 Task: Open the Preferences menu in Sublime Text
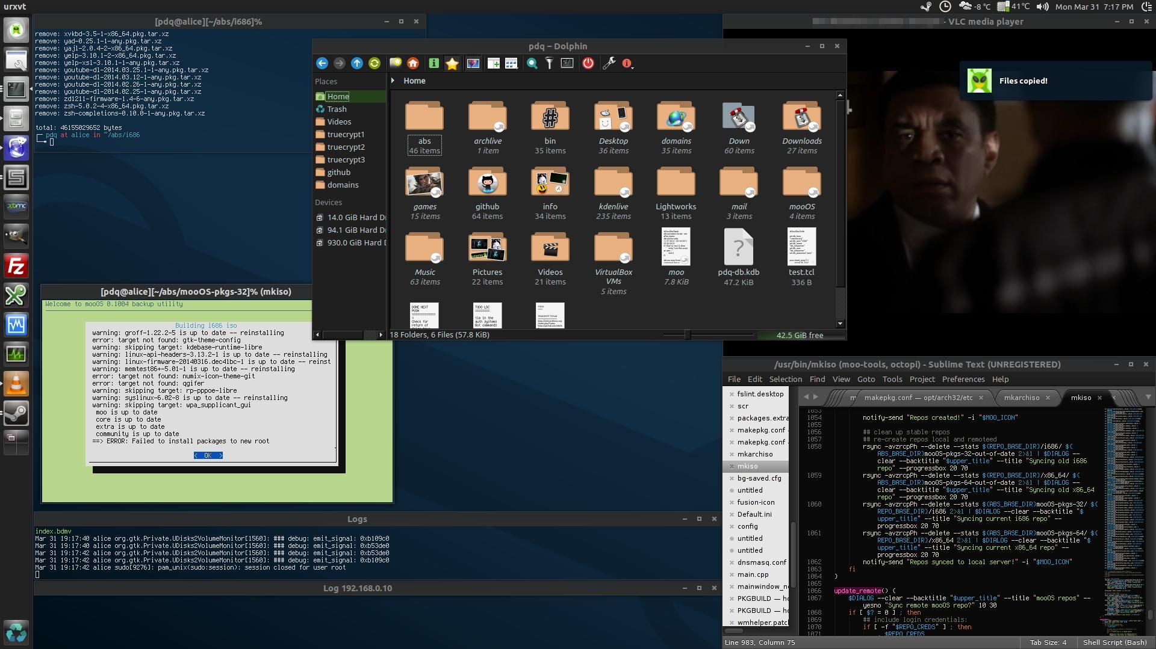coord(963,379)
